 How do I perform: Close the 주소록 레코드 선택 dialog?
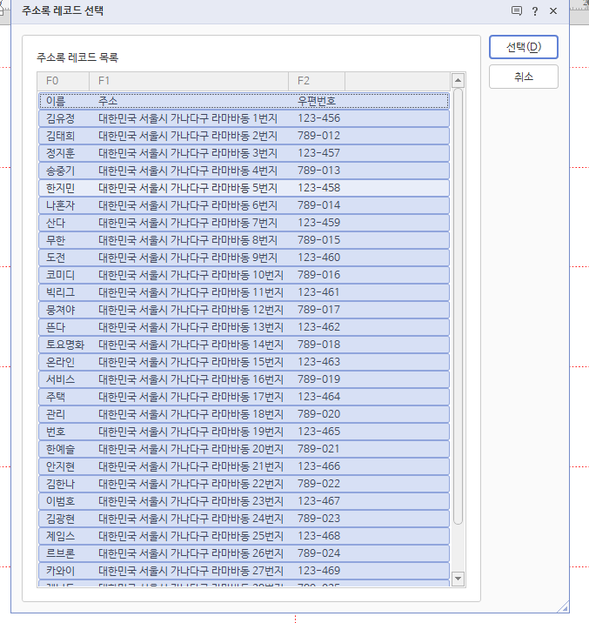(553, 11)
